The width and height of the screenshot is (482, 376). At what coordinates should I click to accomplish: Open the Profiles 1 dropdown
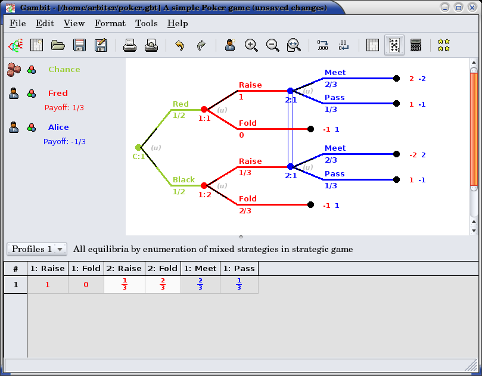tap(36, 249)
